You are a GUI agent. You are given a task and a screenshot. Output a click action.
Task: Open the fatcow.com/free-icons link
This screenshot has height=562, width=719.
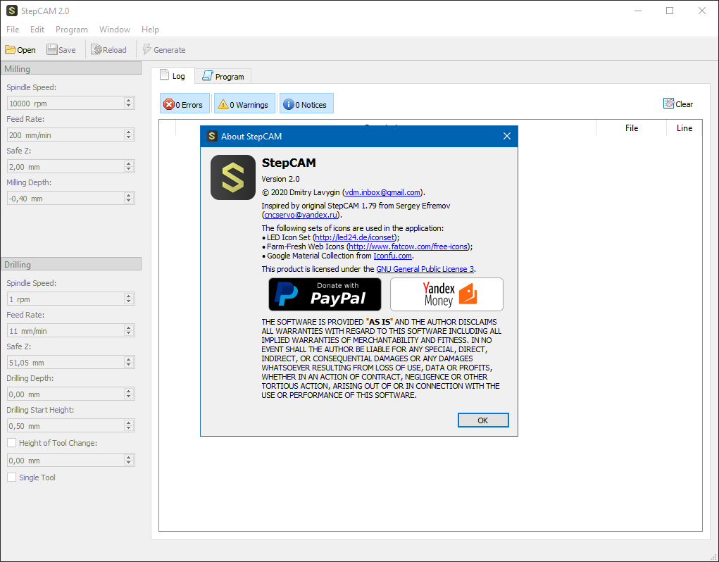(408, 246)
